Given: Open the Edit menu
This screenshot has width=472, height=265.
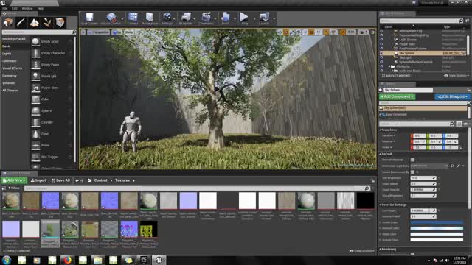Looking at the screenshot, I should click(15, 8).
